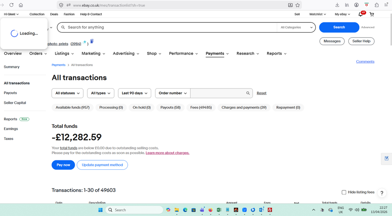Open the feedback pencil tab on right edge
Screen dimensions: 392x216
click(x=387, y=158)
